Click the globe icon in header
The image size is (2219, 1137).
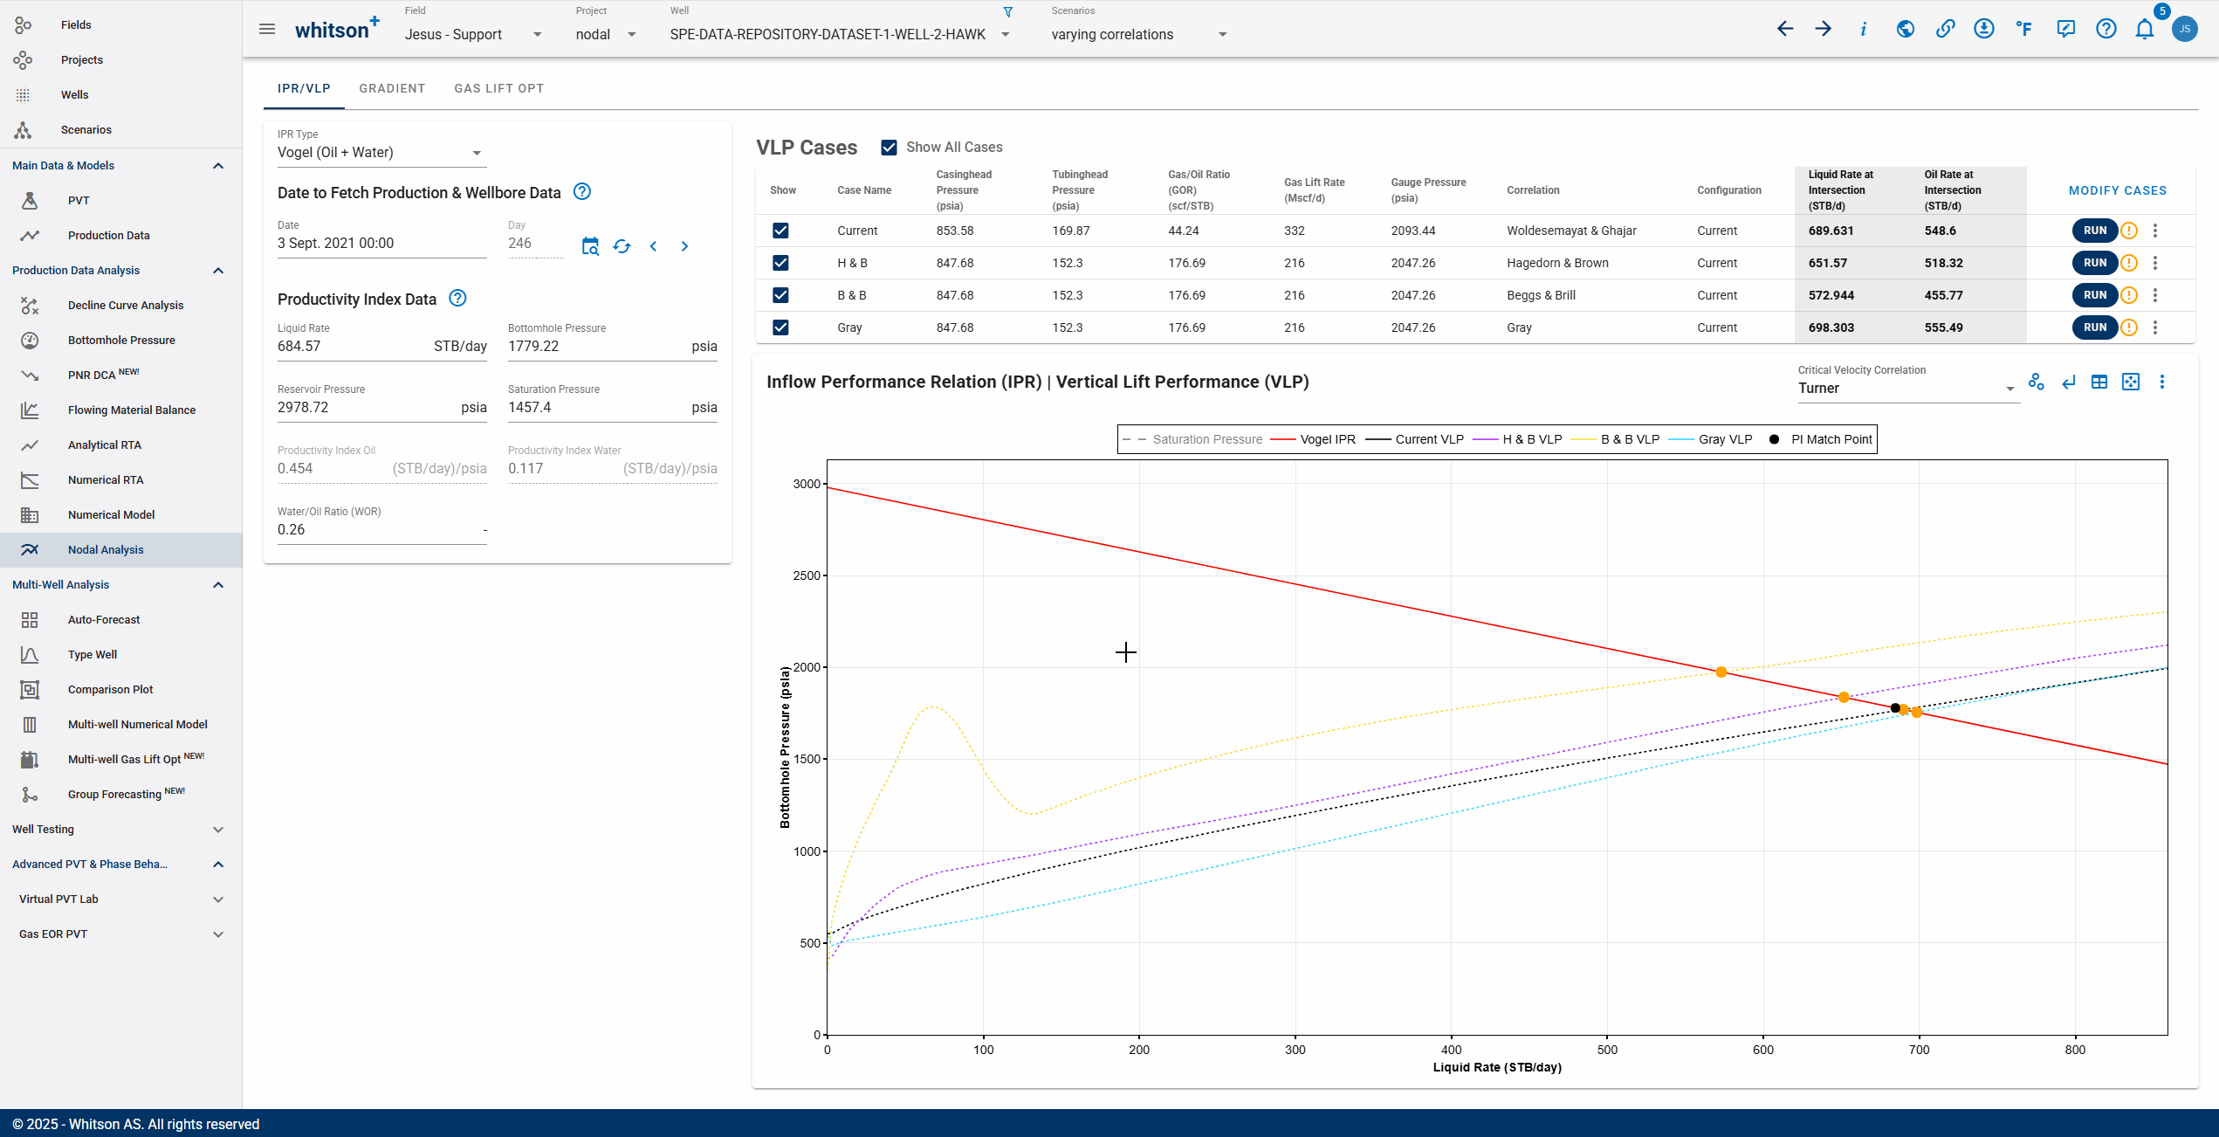(x=1906, y=29)
